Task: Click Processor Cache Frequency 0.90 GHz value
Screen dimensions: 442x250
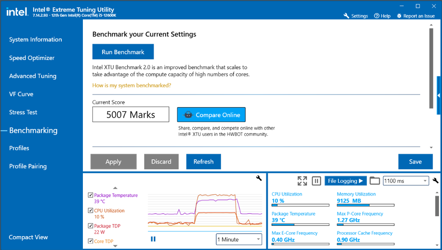Action: click(348, 240)
